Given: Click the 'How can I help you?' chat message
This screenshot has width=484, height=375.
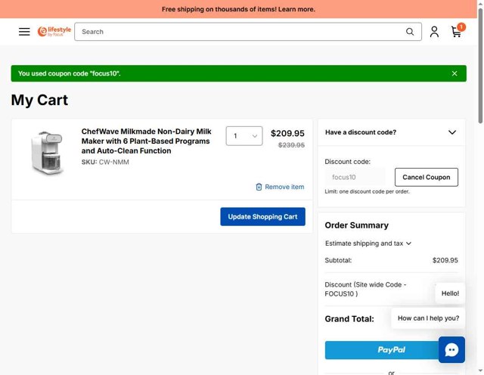Looking at the screenshot, I should 428,318.
